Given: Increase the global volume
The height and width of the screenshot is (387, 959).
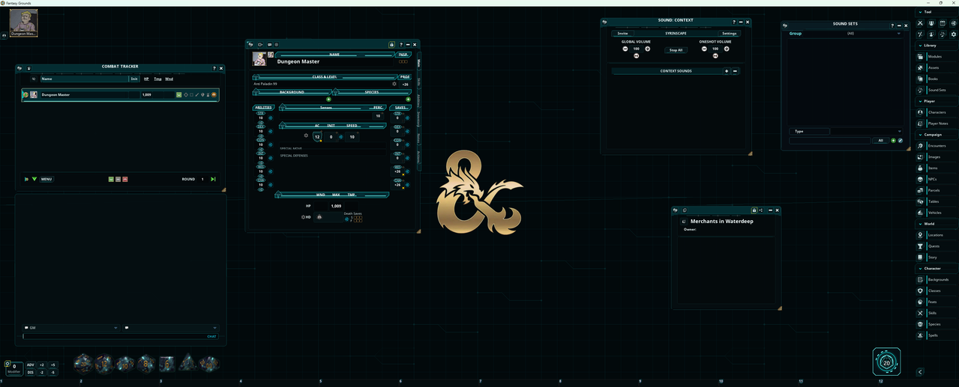Looking at the screenshot, I should (648, 49).
